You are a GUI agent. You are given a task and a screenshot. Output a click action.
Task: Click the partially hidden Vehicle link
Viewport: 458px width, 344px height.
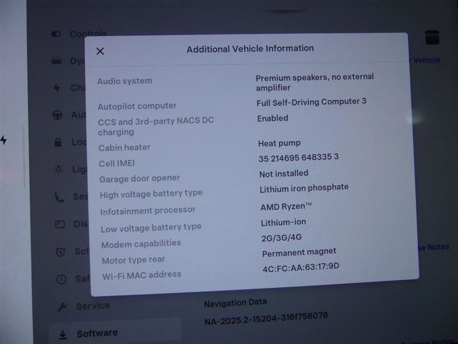[426, 60]
